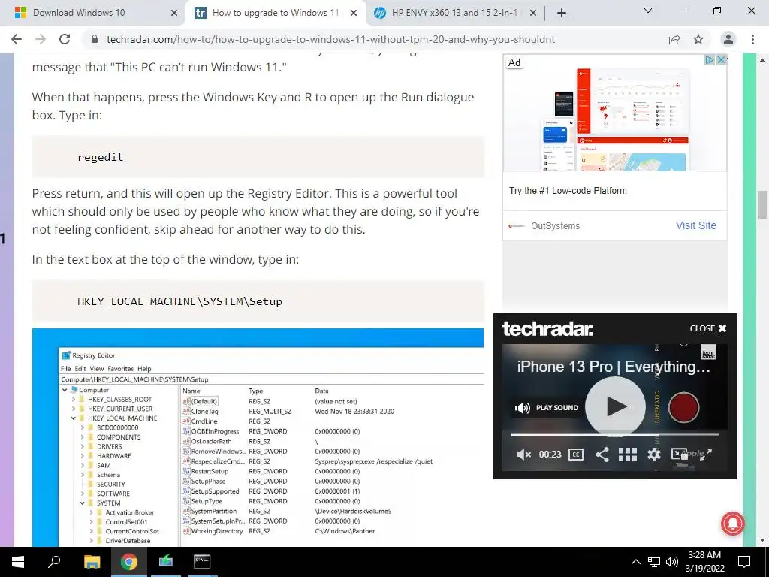The width and height of the screenshot is (769, 577).
Task: Close the floating techradar video player
Action: click(708, 328)
